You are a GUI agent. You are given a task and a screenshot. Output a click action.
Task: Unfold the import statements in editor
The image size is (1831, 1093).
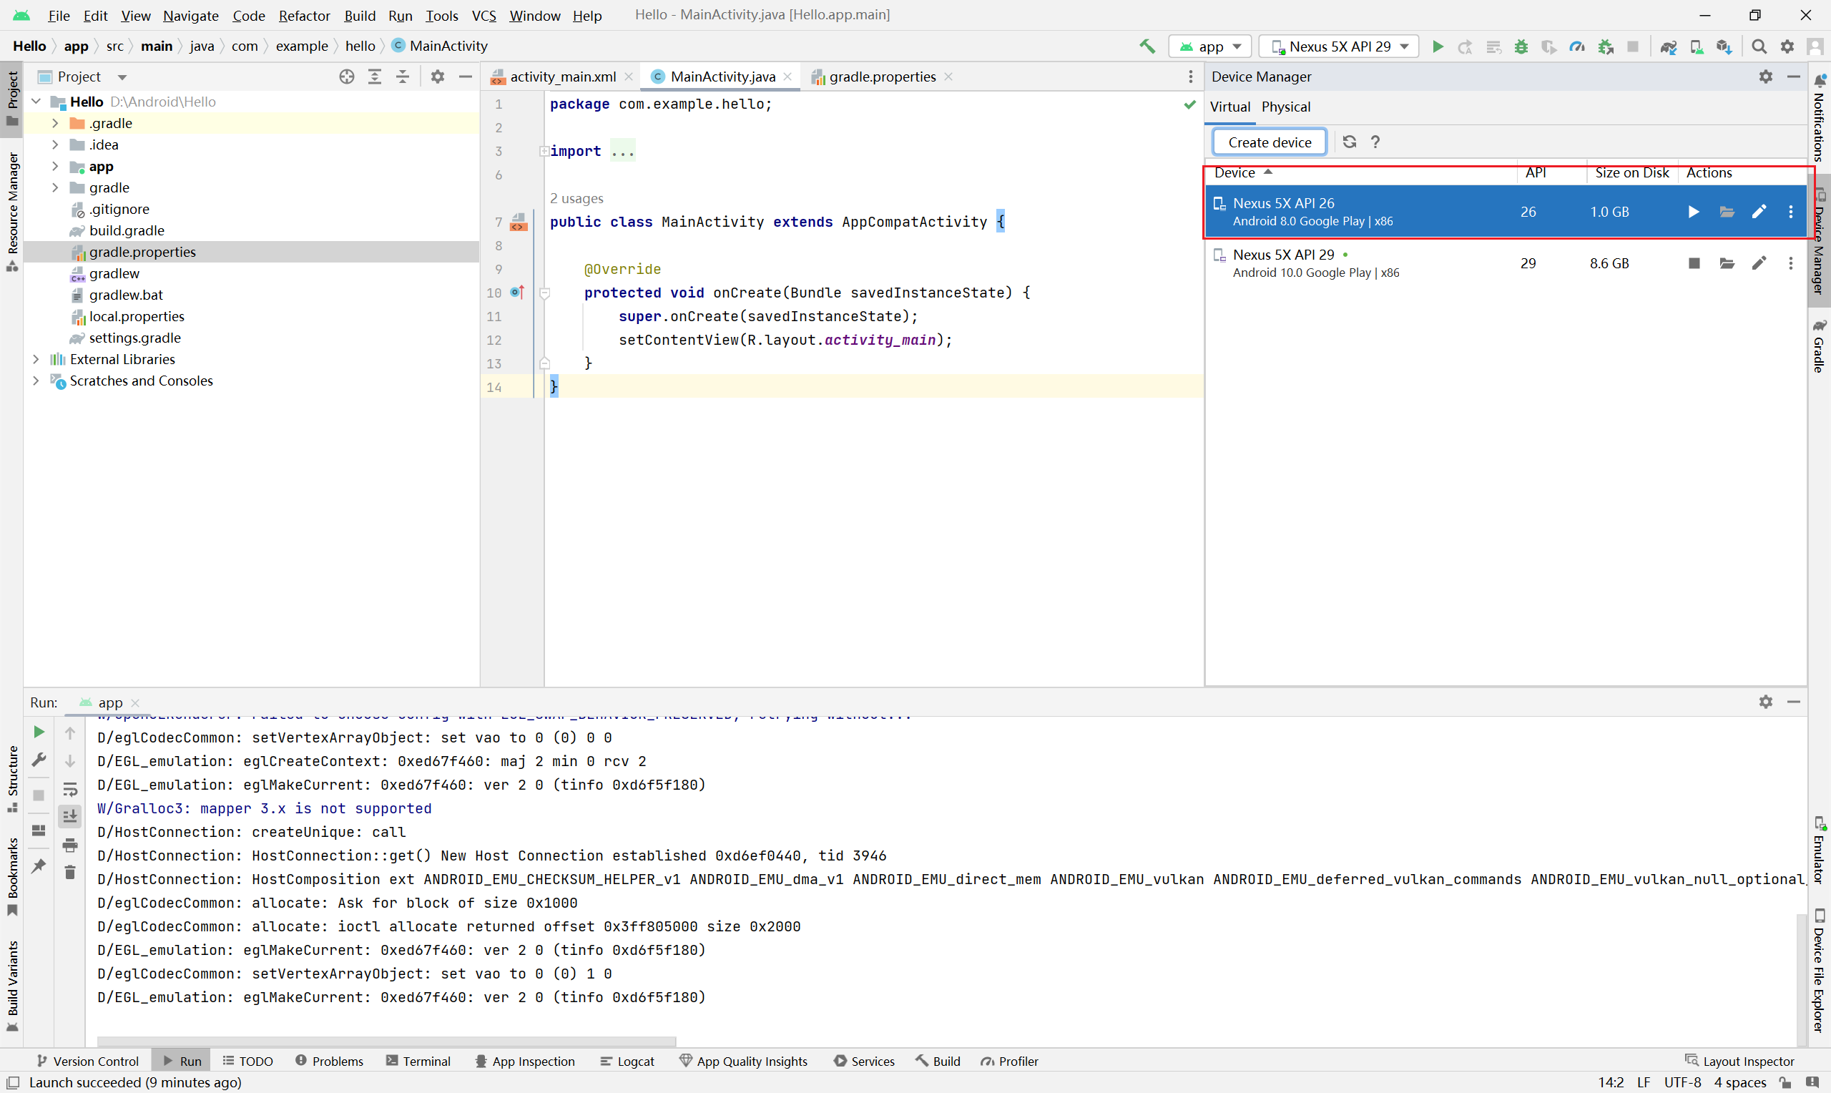[544, 151]
